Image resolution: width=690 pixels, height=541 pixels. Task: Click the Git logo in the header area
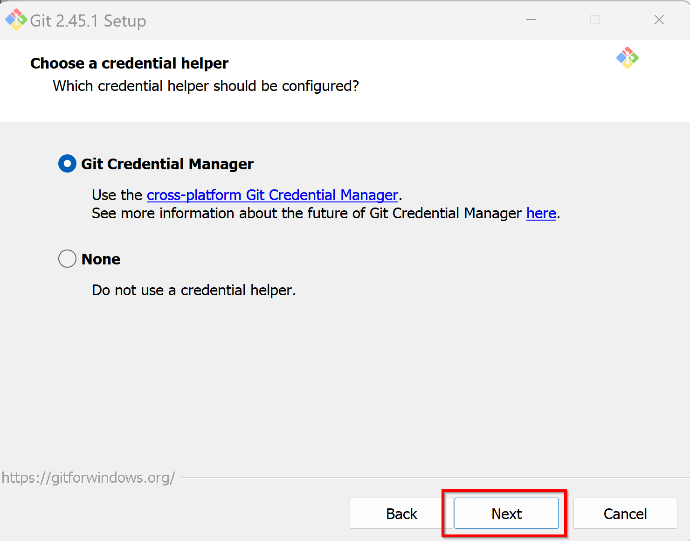(x=628, y=58)
